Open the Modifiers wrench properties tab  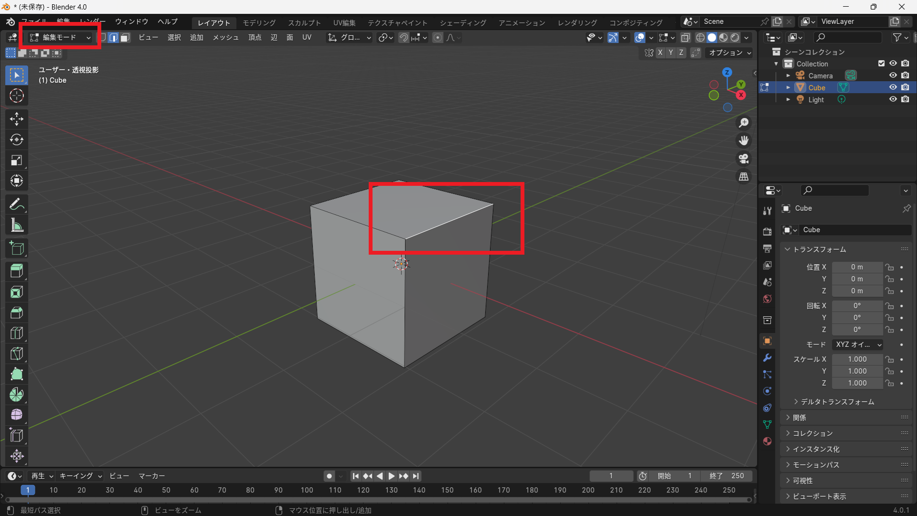point(768,358)
